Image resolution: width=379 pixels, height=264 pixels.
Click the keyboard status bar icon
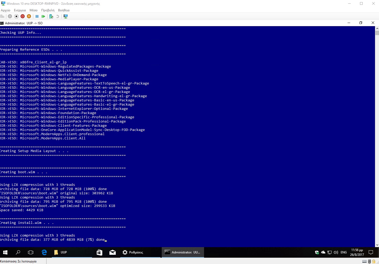[364, 261]
